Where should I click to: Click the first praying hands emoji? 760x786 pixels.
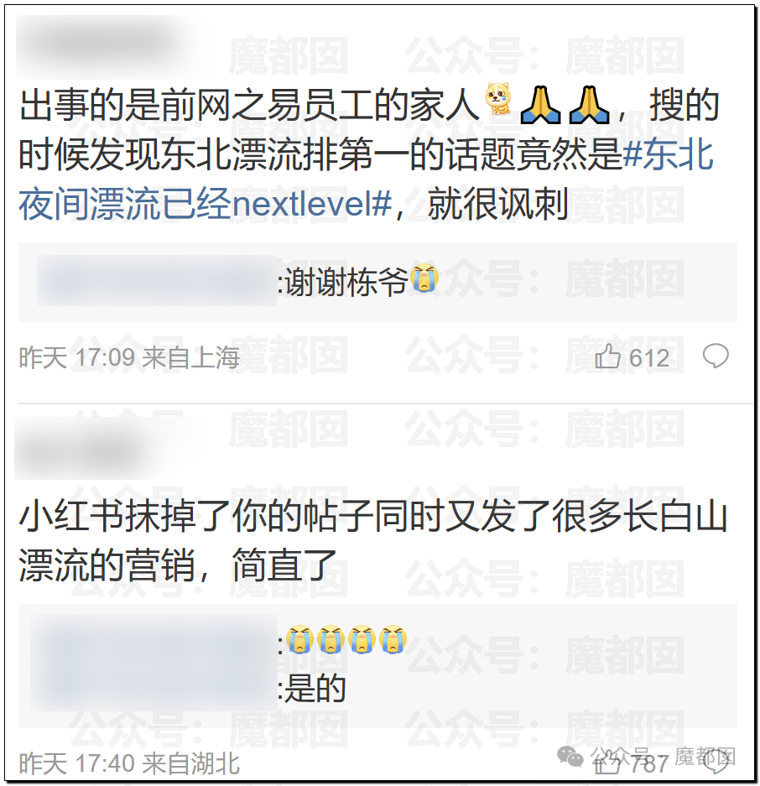coord(540,105)
